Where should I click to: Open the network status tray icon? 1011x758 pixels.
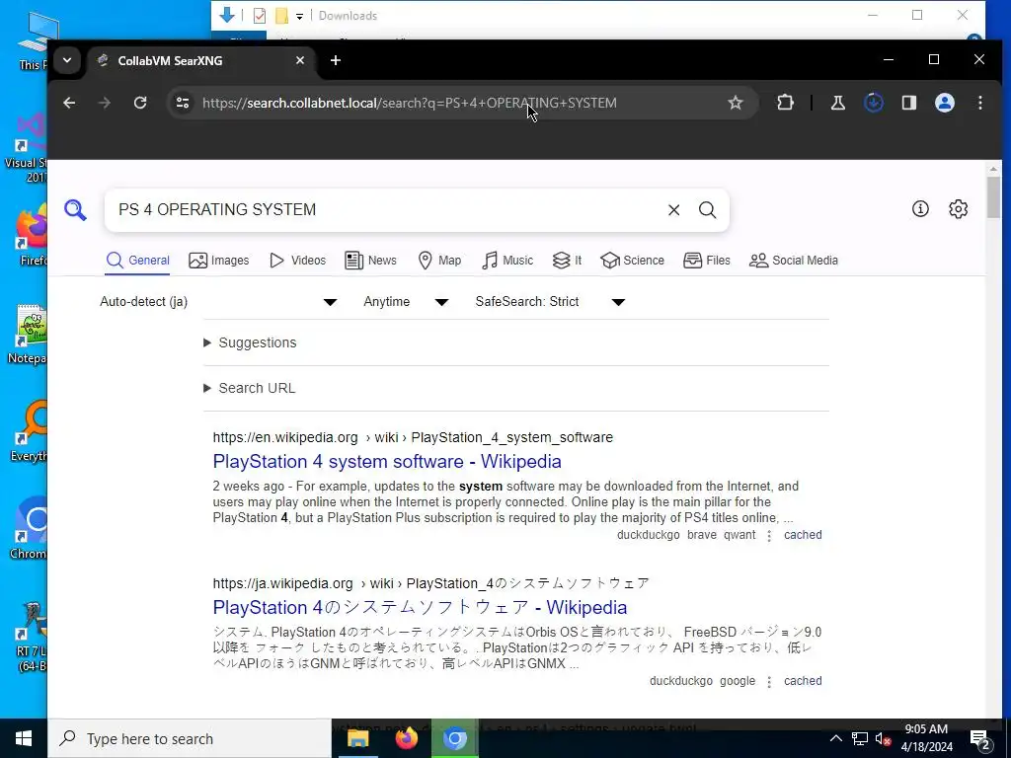[x=860, y=738]
